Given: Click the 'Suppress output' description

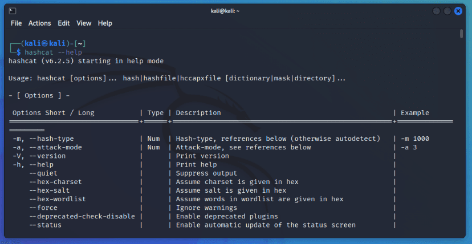Looking at the screenshot, I should point(206,173).
